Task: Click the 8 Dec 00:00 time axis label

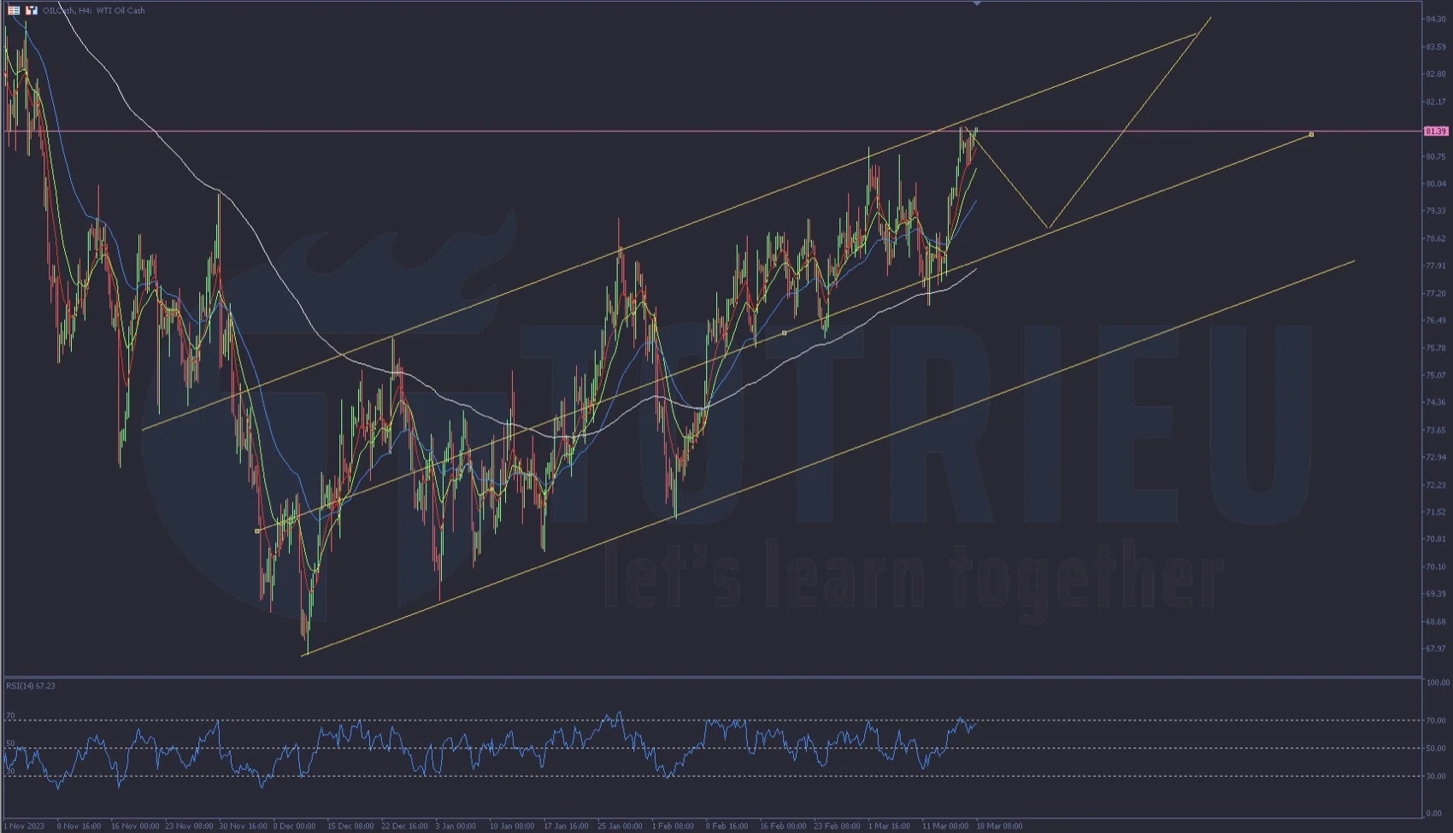Action: point(294,826)
